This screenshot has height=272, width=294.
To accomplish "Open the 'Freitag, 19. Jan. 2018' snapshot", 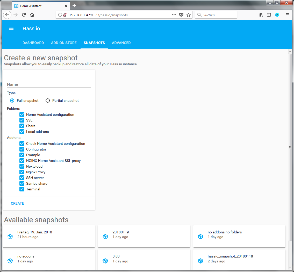I will 49,237.
